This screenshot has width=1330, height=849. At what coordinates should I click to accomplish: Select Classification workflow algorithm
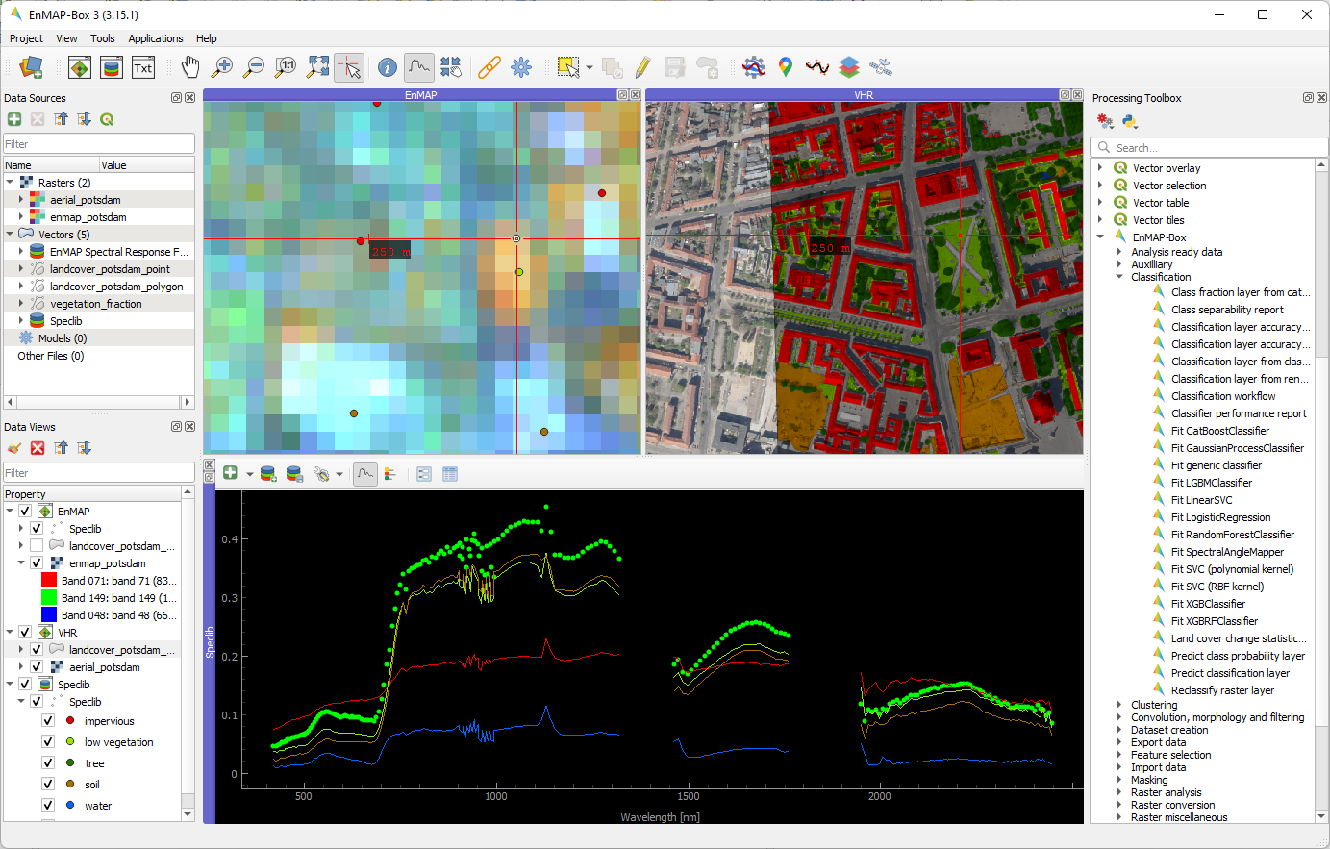click(x=1223, y=396)
